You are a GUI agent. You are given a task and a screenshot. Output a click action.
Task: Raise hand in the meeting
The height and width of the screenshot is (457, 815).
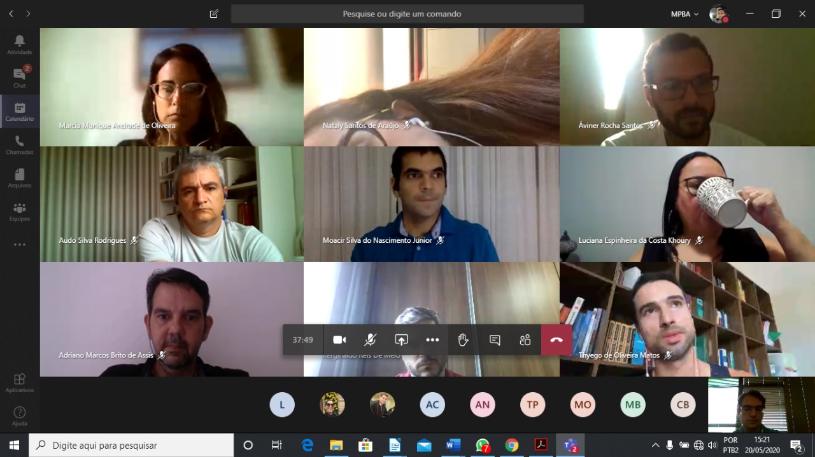(463, 340)
